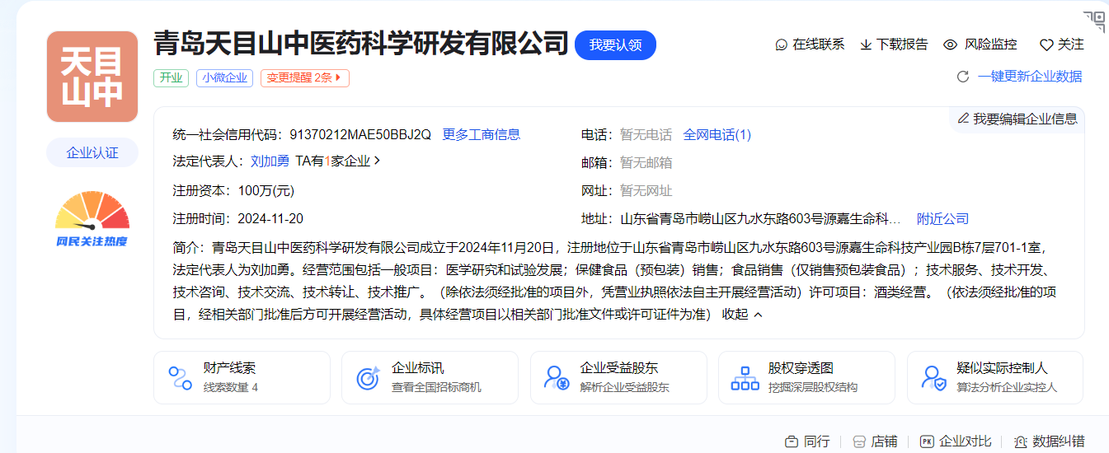
Task: Open the 同行 link text
Action: (x=817, y=441)
